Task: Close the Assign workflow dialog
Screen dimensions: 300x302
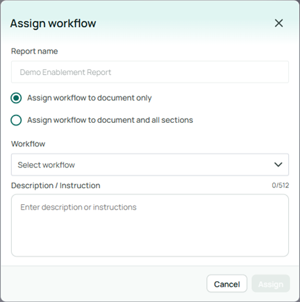Action: click(x=278, y=23)
